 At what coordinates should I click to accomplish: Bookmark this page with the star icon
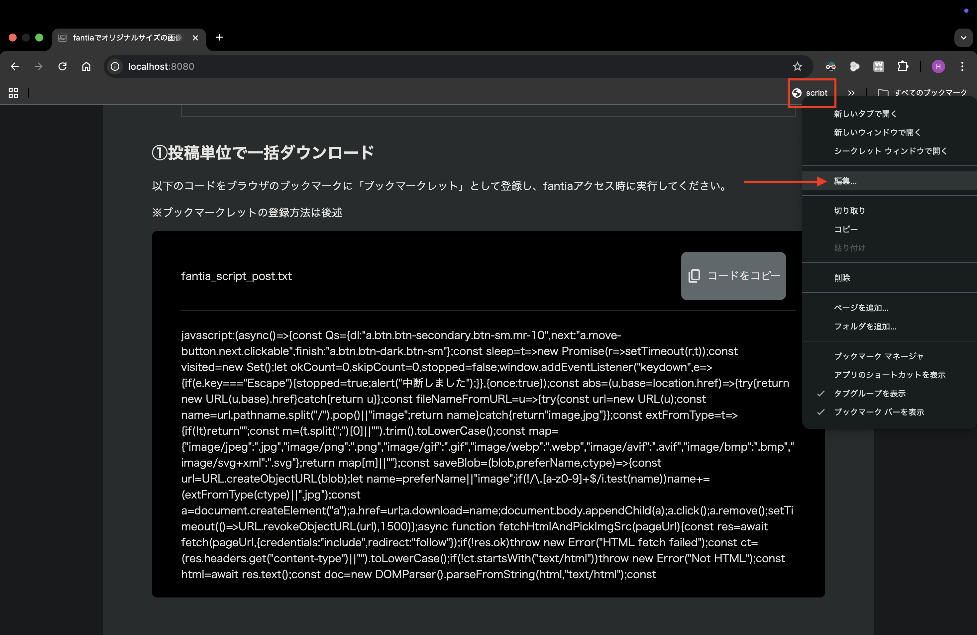797,66
